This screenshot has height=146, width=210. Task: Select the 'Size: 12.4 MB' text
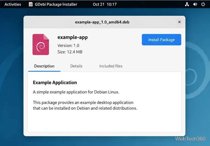coord(70,52)
